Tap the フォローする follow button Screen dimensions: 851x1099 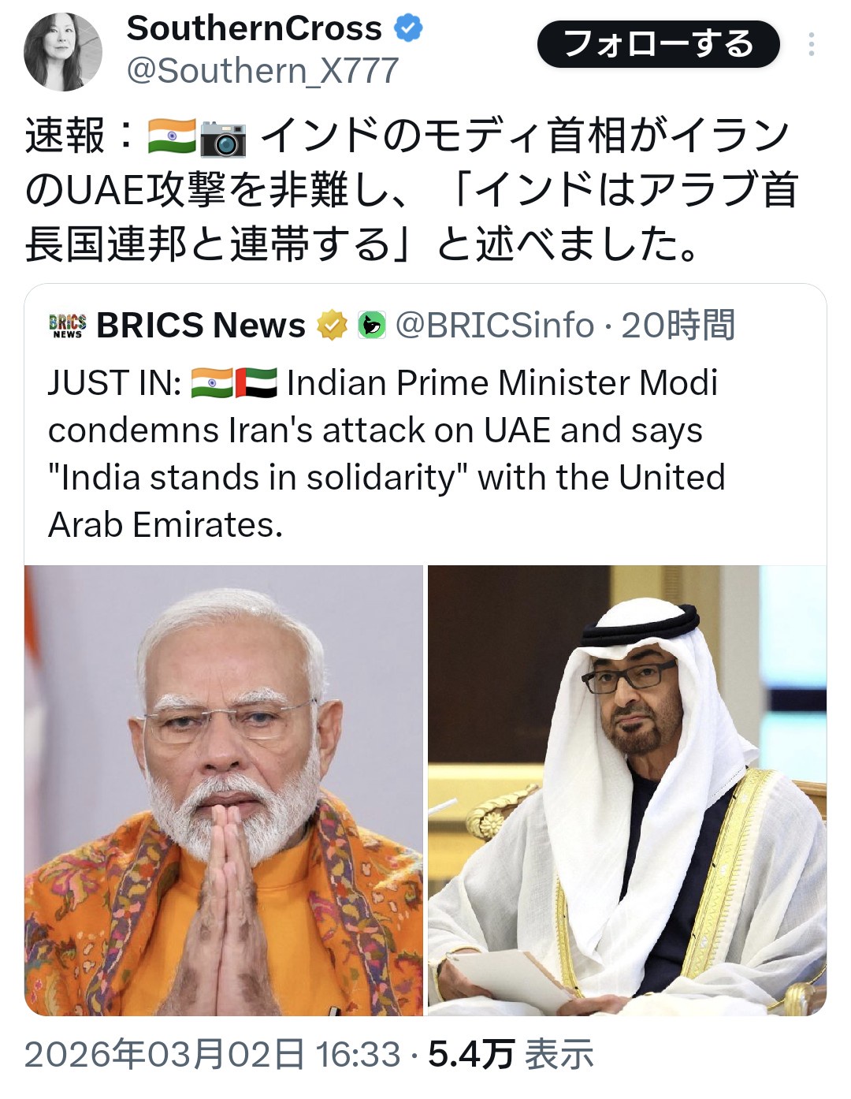pos(659,44)
